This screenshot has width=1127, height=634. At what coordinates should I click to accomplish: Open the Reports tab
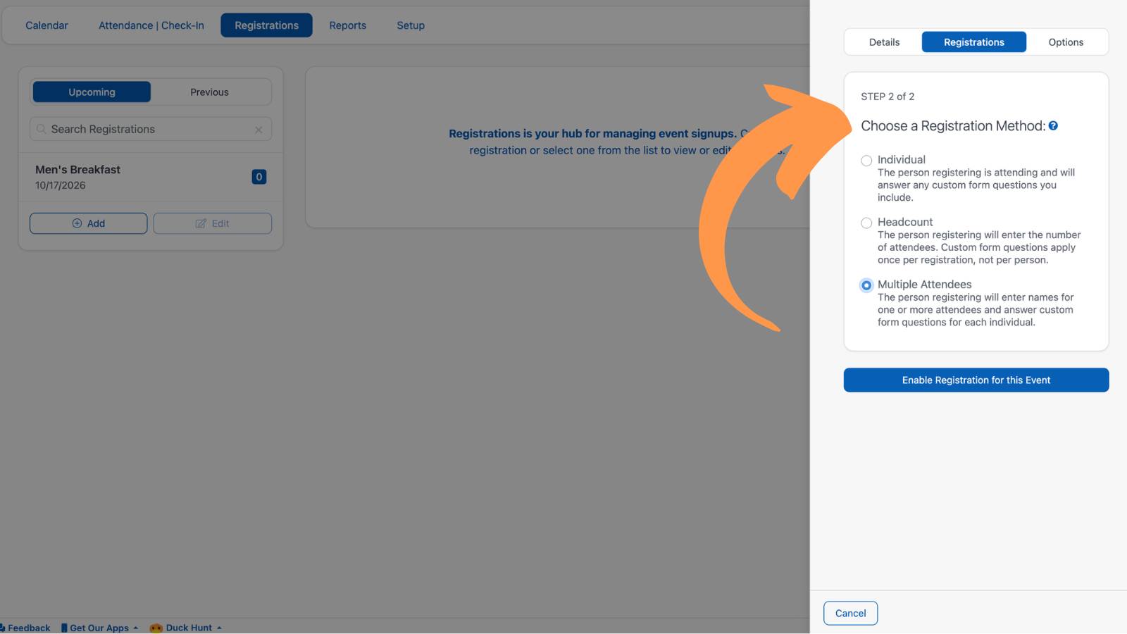coord(348,25)
